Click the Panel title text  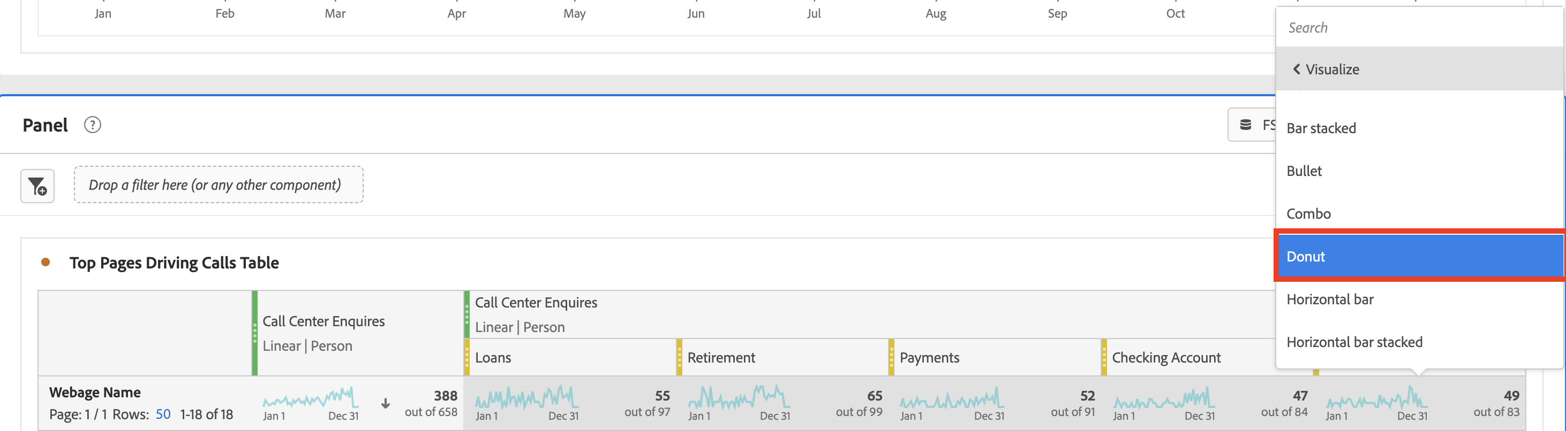click(45, 125)
